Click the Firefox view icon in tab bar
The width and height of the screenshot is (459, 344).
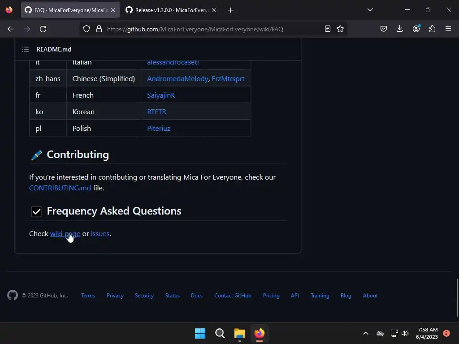9,10
